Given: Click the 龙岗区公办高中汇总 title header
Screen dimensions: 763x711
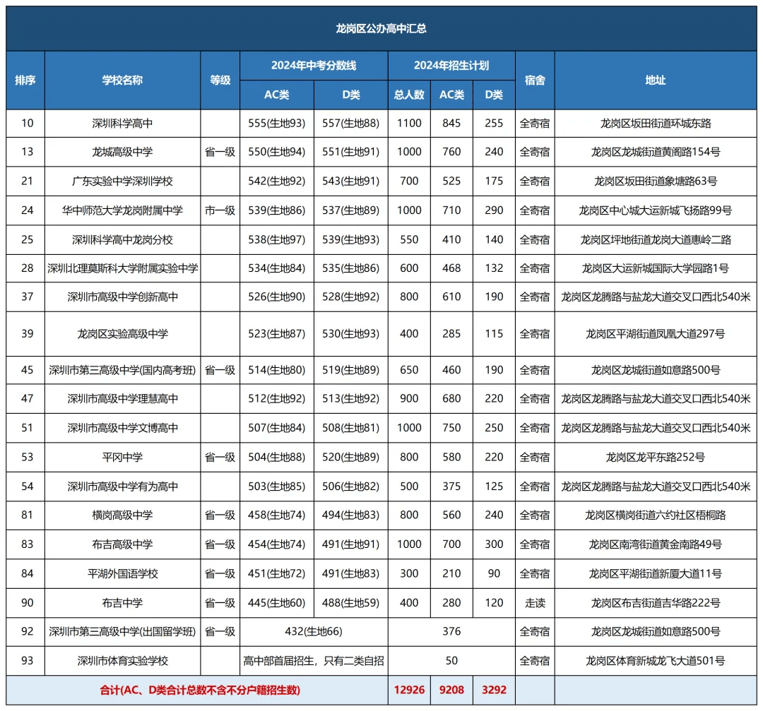Looking at the screenshot, I should [x=381, y=30].
